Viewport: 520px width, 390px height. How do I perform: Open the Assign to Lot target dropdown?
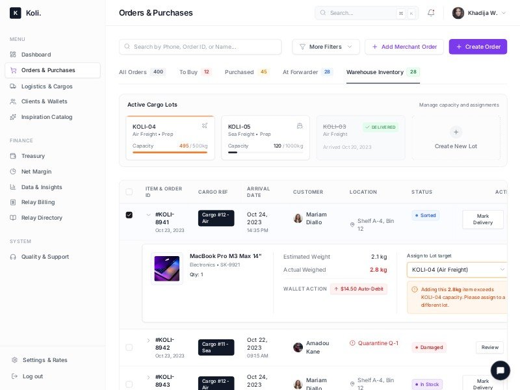[x=458, y=270]
